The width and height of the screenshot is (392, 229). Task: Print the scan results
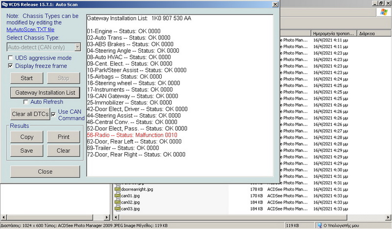pos(64,137)
